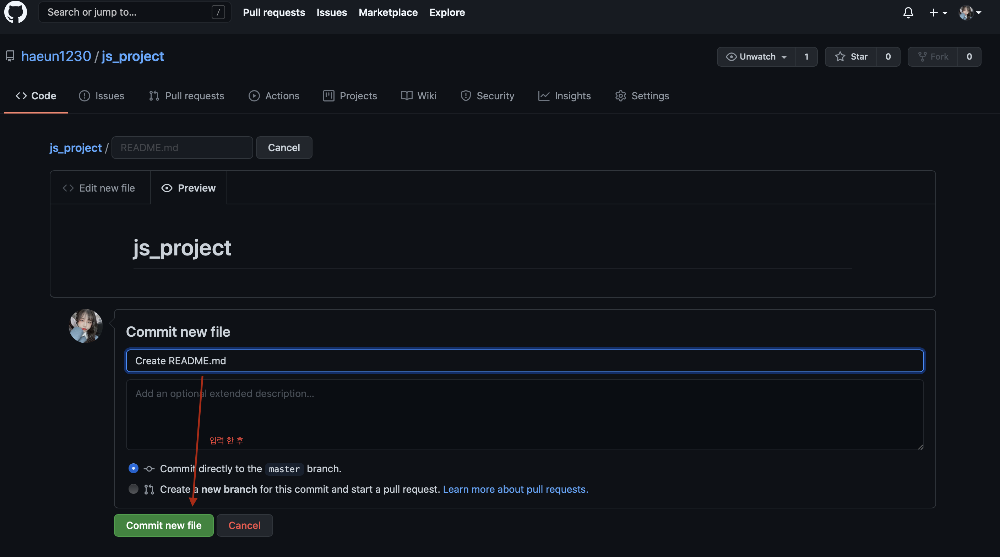Click the star count 0

(888, 57)
